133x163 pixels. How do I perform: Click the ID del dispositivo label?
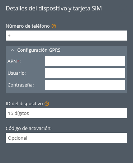click(24, 104)
